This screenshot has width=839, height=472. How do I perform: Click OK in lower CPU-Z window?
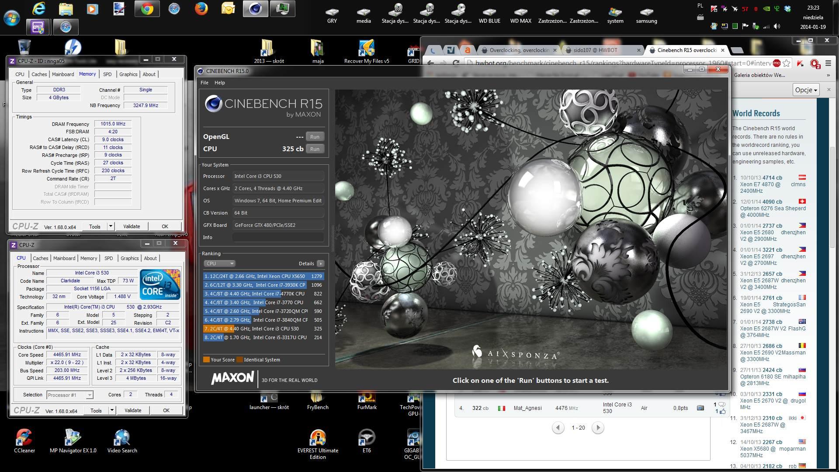point(166,410)
